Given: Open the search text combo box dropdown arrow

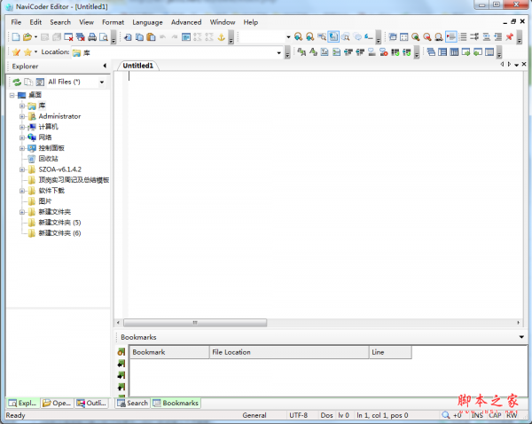Looking at the screenshot, I should (288, 37).
